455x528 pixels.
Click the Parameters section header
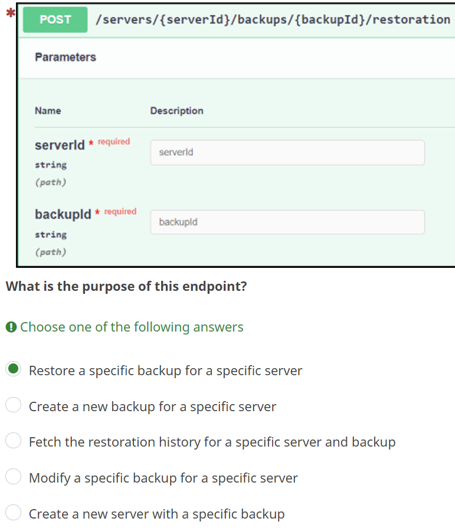click(66, 57)
